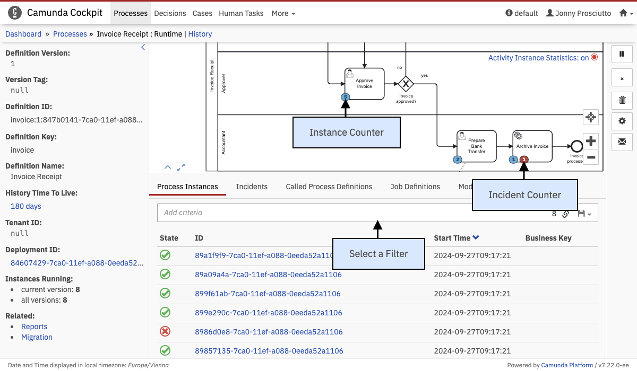Screen dimensions: 637x371
Task: Click the envelope message icon
Action: 622,142
